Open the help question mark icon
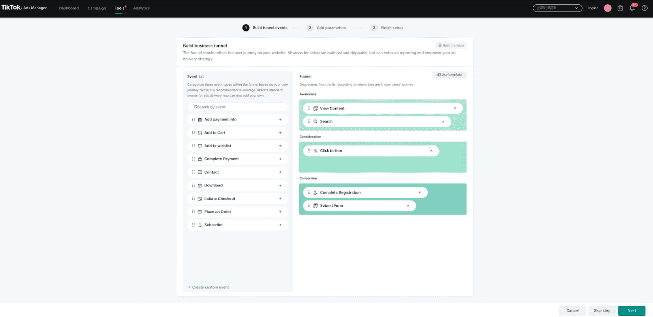653x317 pixels. pyautogui.click(x=644, y=8)
